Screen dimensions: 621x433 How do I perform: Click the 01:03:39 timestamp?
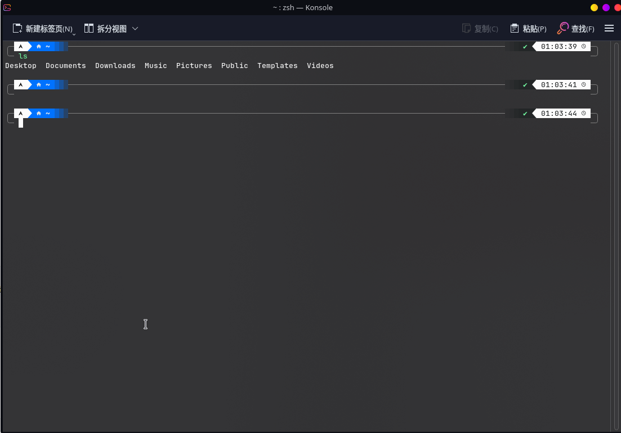(x=559, y=47)
